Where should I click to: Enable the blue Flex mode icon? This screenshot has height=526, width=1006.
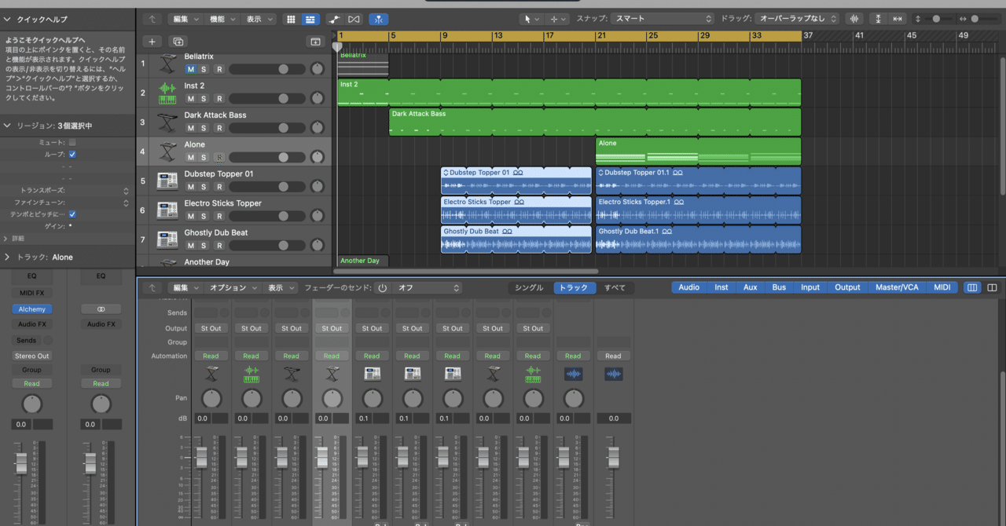(x=378, y=19)
